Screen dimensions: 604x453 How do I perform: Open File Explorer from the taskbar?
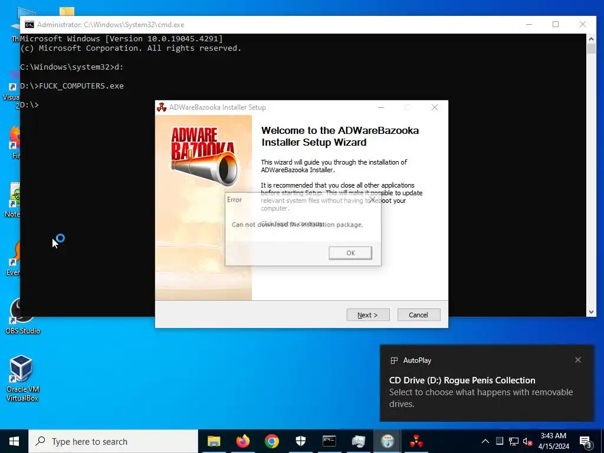pyautogui.click(x=214, y=441)
